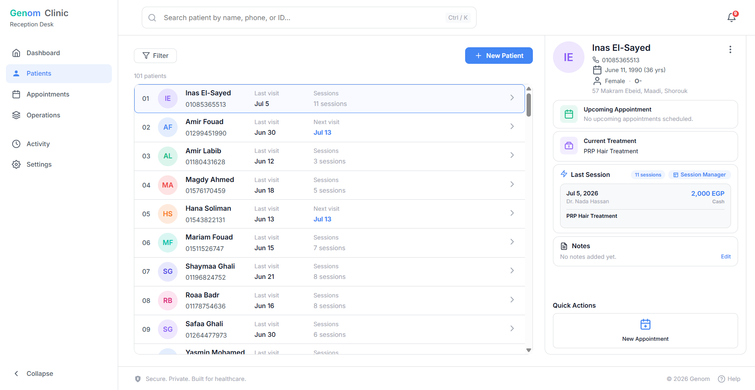Click the Patients person icon in sidebar
The height and width of the screenshot is (390, 755).
click(x=16, y=73)
